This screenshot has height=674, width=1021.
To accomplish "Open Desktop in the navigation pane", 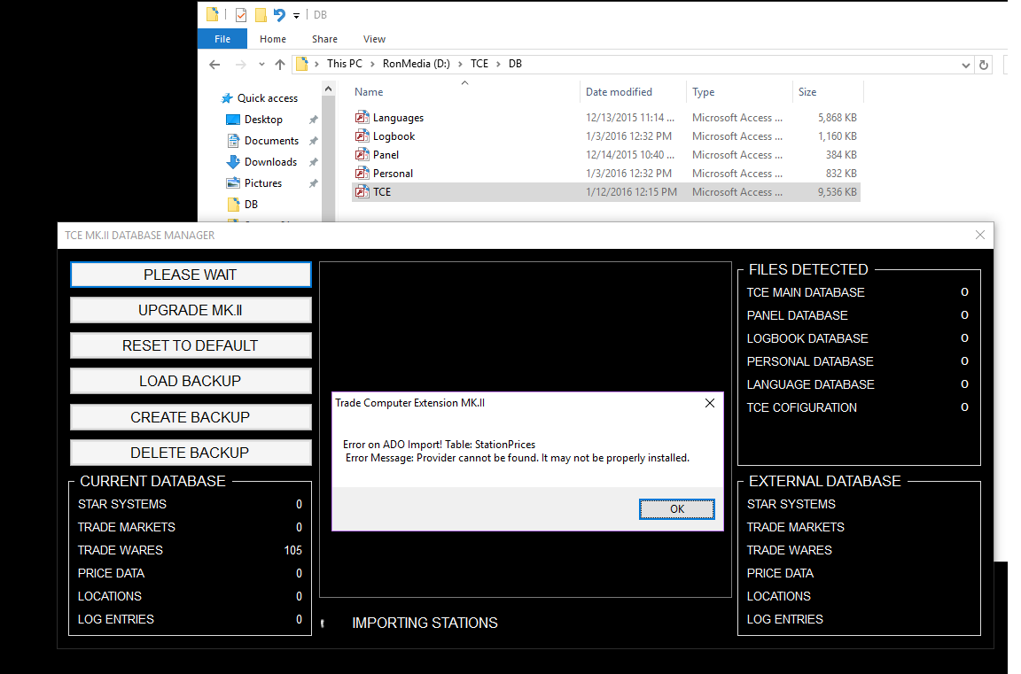I will coord(263,120).
